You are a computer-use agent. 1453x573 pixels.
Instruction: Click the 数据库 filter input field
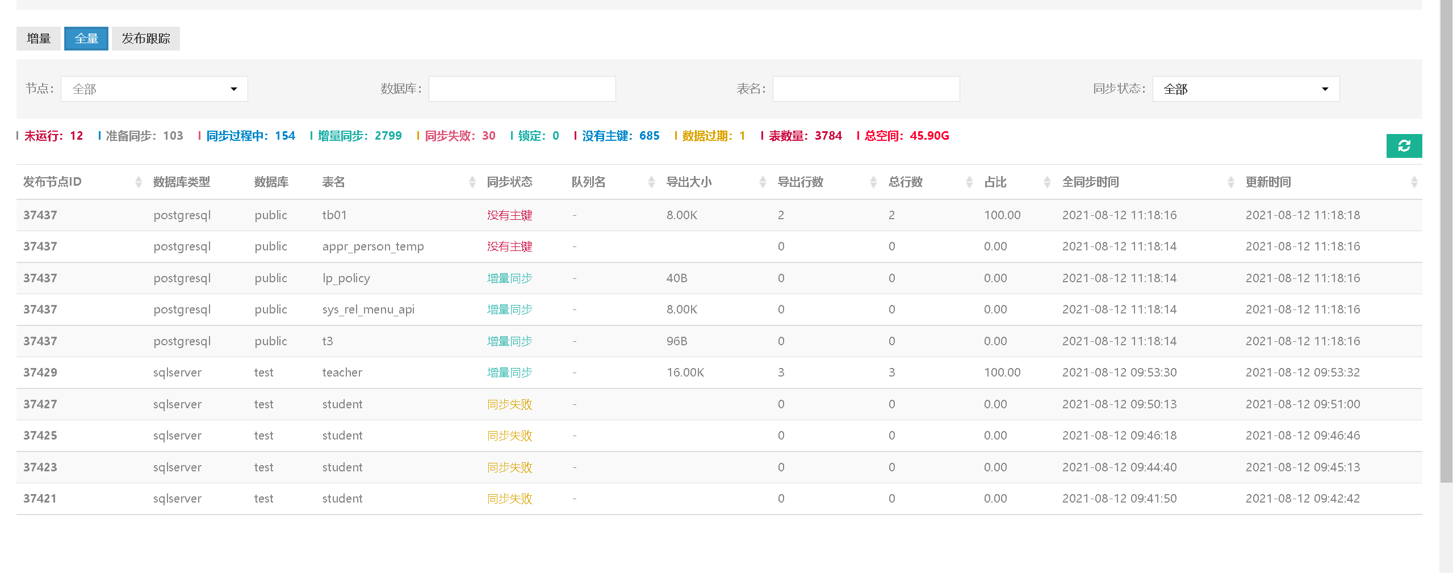coord(522,89)
